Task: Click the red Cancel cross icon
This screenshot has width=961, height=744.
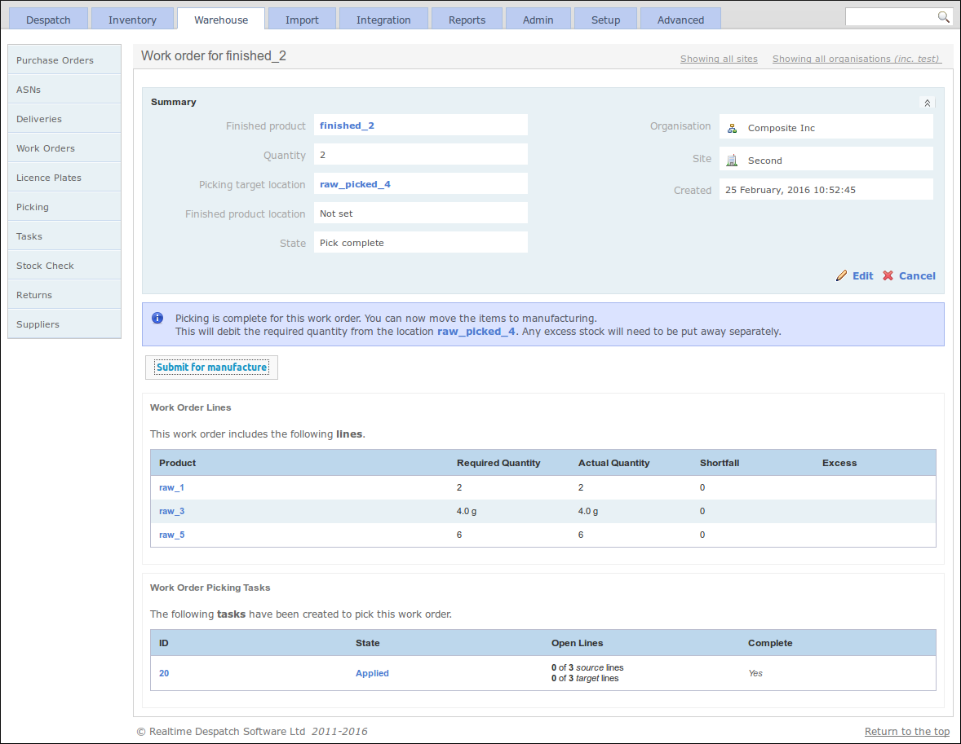Action: point(888,275)
